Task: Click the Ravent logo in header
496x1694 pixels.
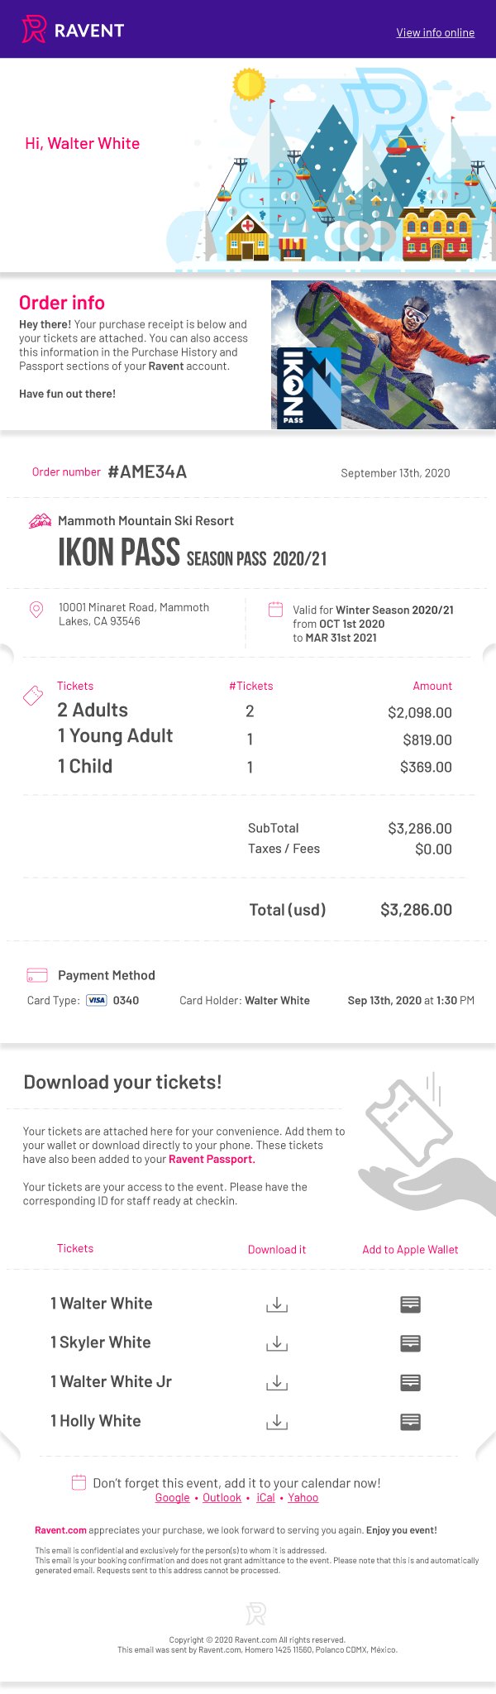Action: 73,30
